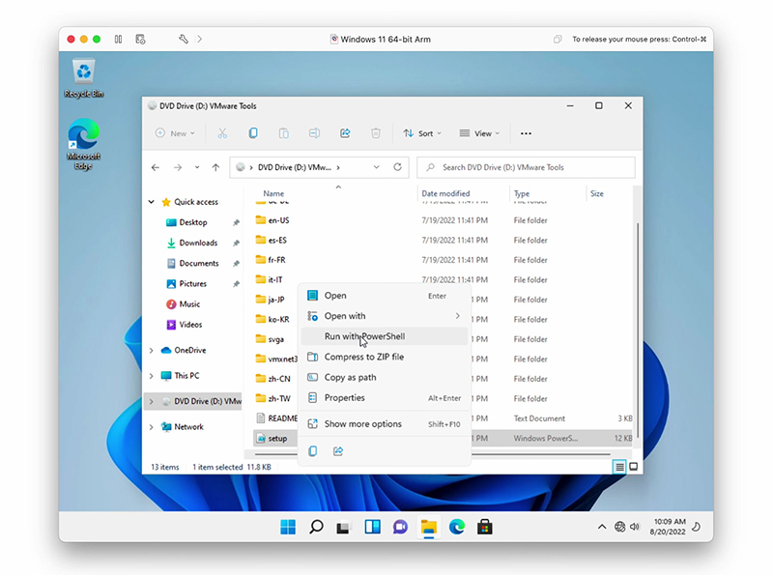Click the copy icon at context menu bottom
Screen dimensions: 773x575
point(312,451)
